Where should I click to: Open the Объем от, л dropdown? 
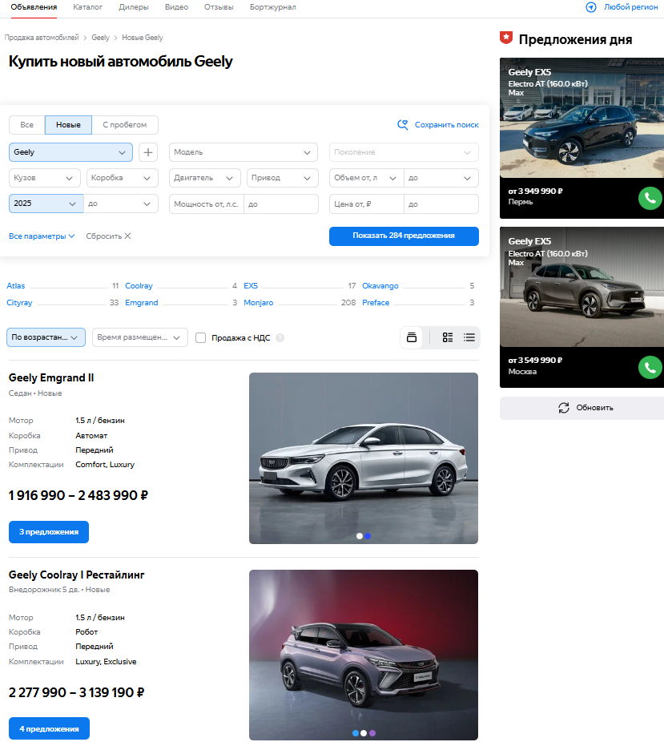(367, 178)
